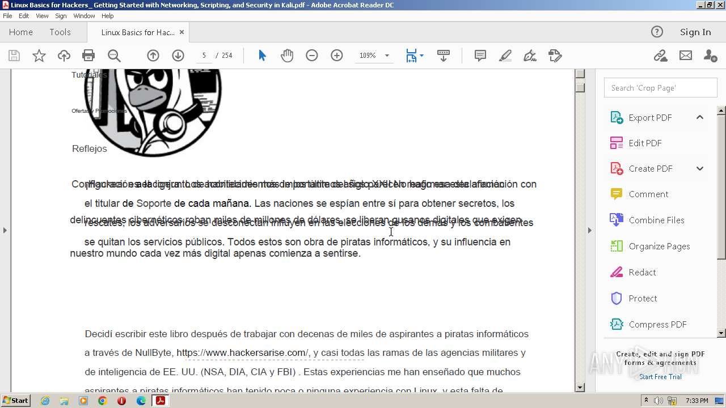This screenshot has height=408, width=726.
Task: Open the Help question mark icon
Action: [x=657, y=32]
